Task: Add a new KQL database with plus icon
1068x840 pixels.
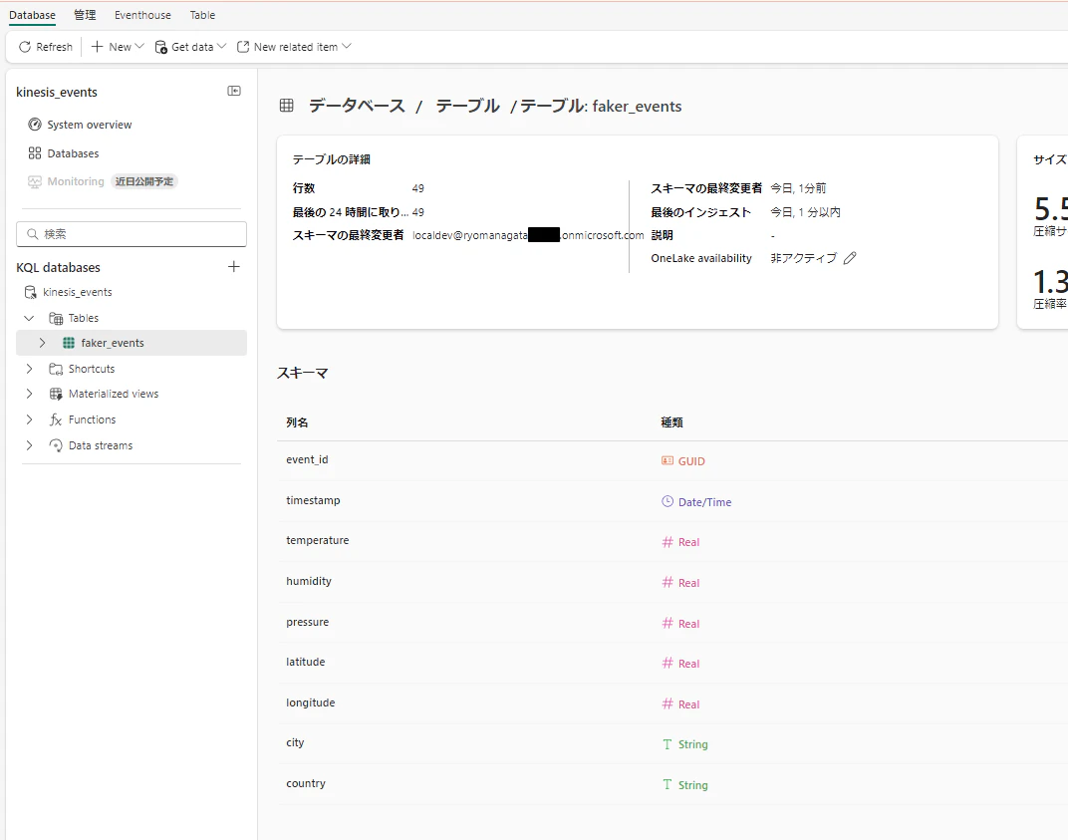Action: (233, 266)
